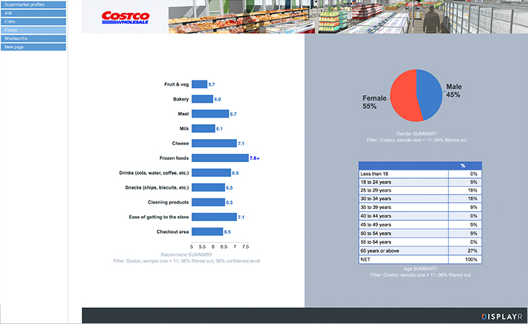Click the 27% cell in age table
This screenshot has width=528, height=324.
point(465,251)
